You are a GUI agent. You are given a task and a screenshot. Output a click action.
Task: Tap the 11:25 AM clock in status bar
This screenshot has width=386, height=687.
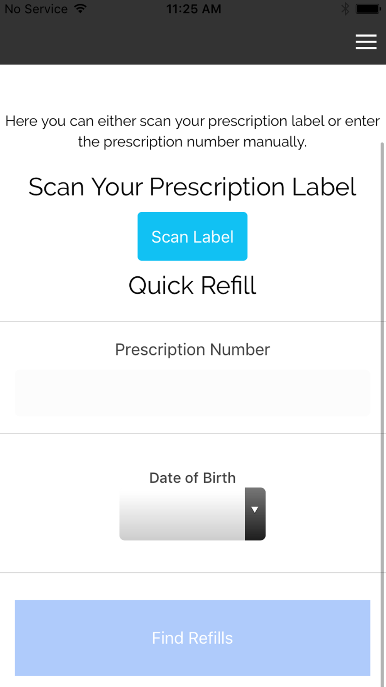193,9
